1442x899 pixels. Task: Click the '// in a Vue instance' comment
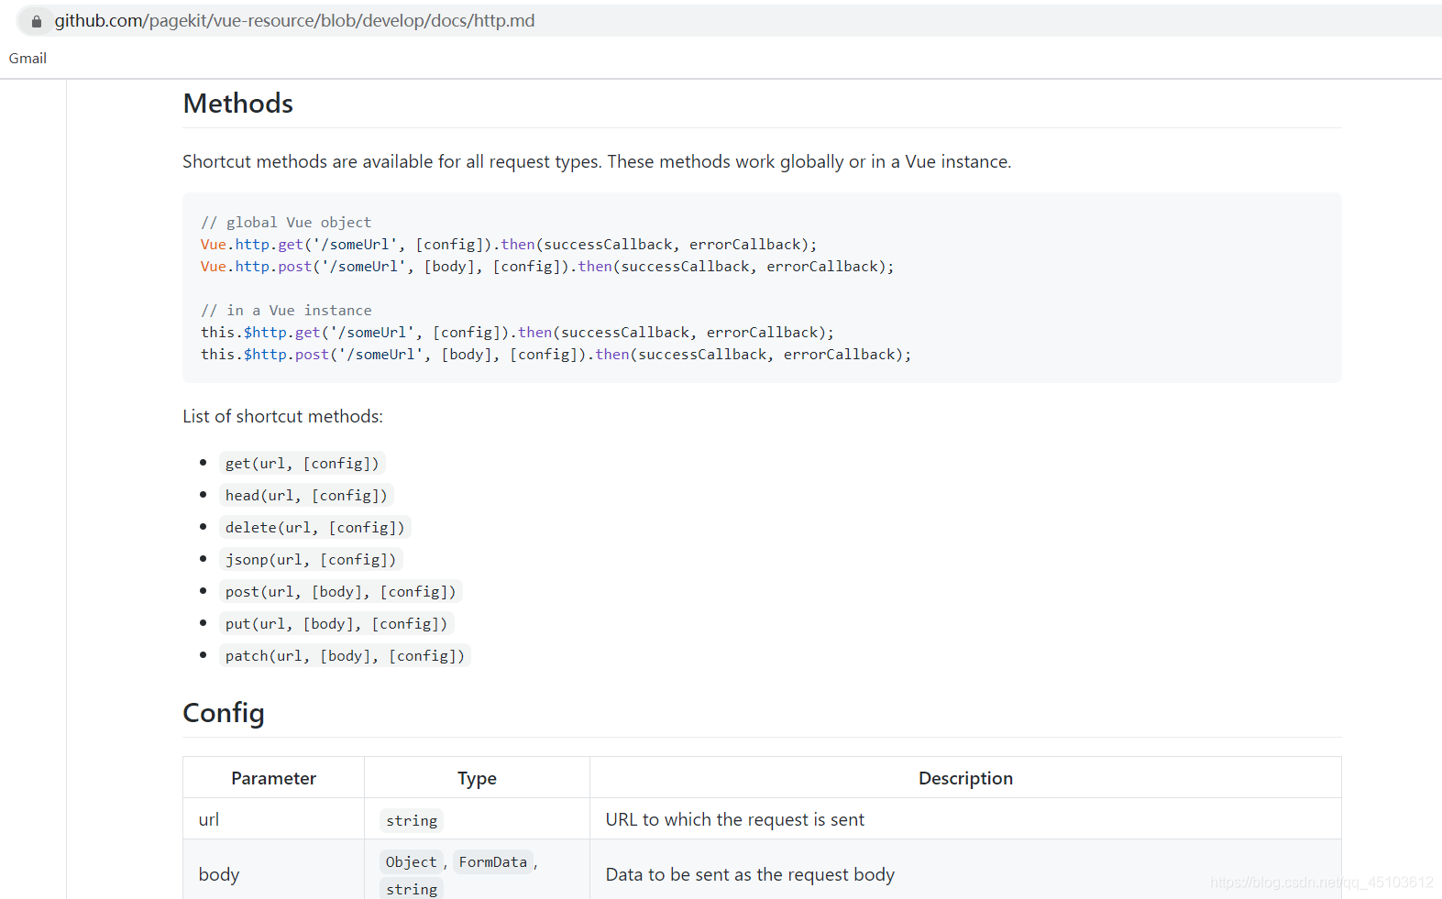pos(286,311)
